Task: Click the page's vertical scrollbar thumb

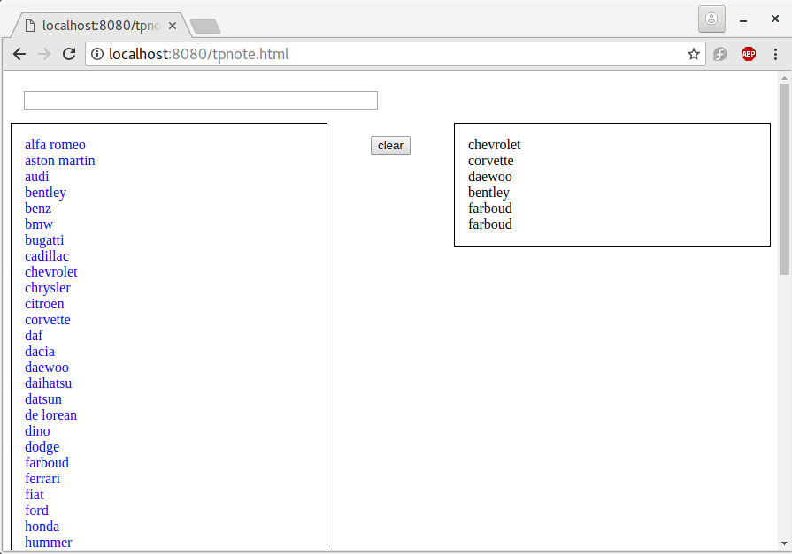Action: pos(784,179)
